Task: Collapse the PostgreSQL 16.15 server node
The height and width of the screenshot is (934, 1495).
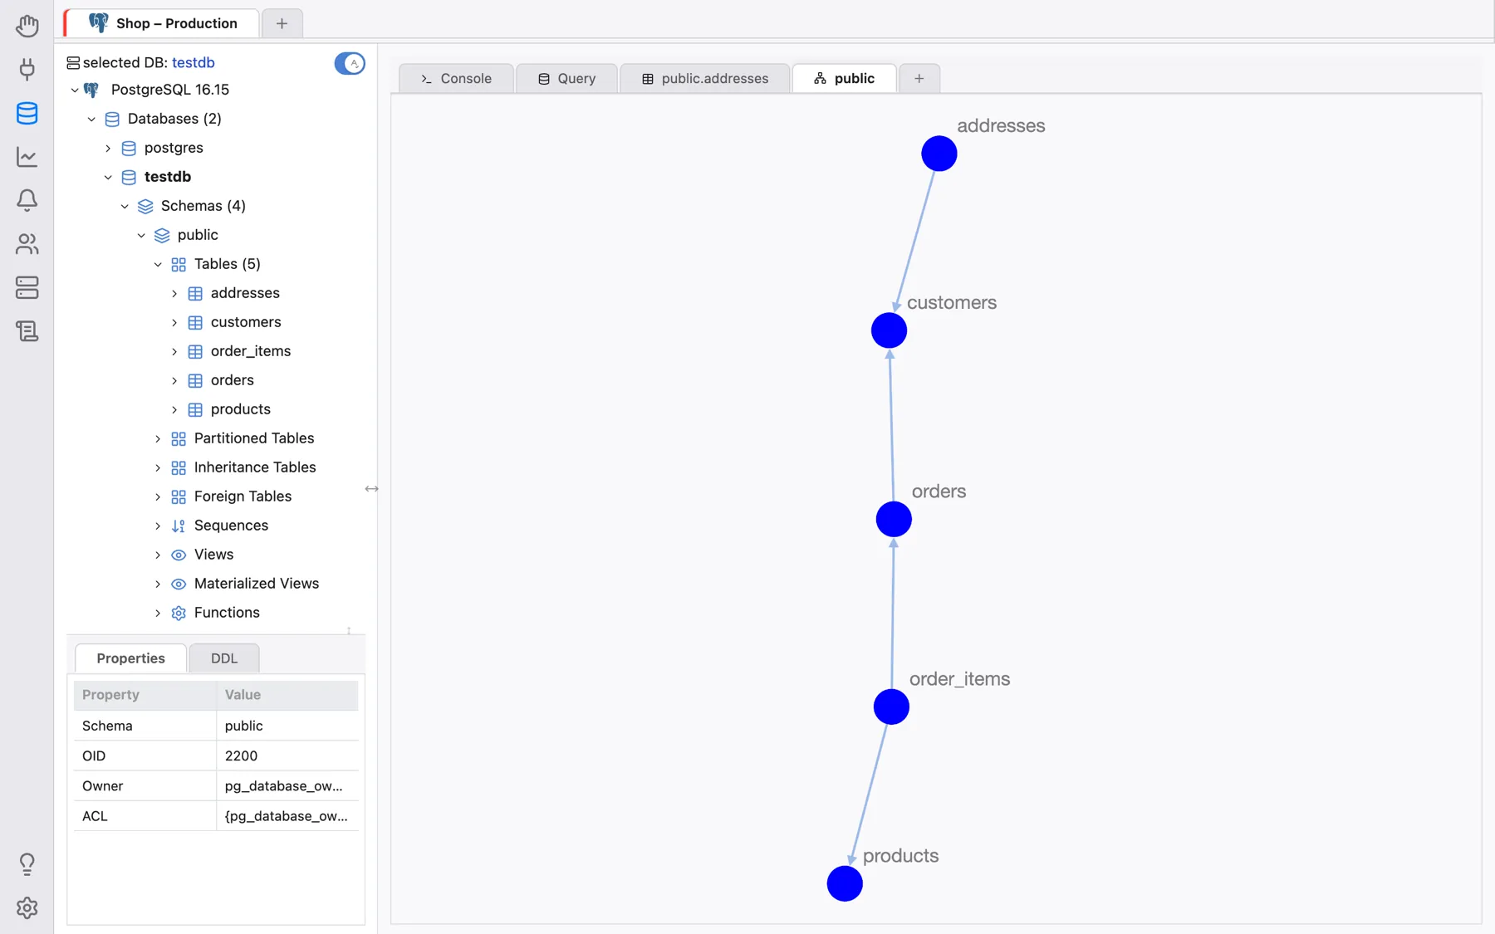Action: [x=75, y=90]
